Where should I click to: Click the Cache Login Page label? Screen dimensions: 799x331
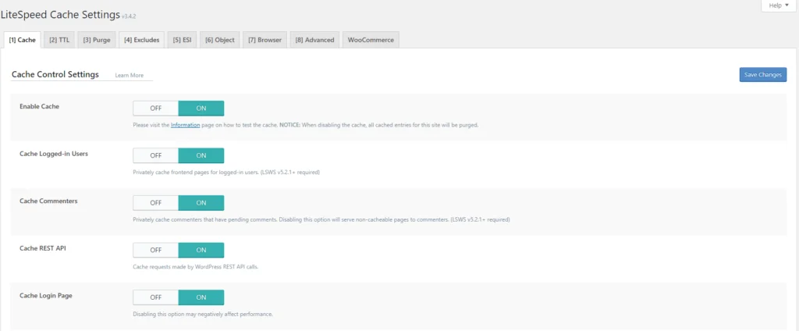tap(46, 295)
